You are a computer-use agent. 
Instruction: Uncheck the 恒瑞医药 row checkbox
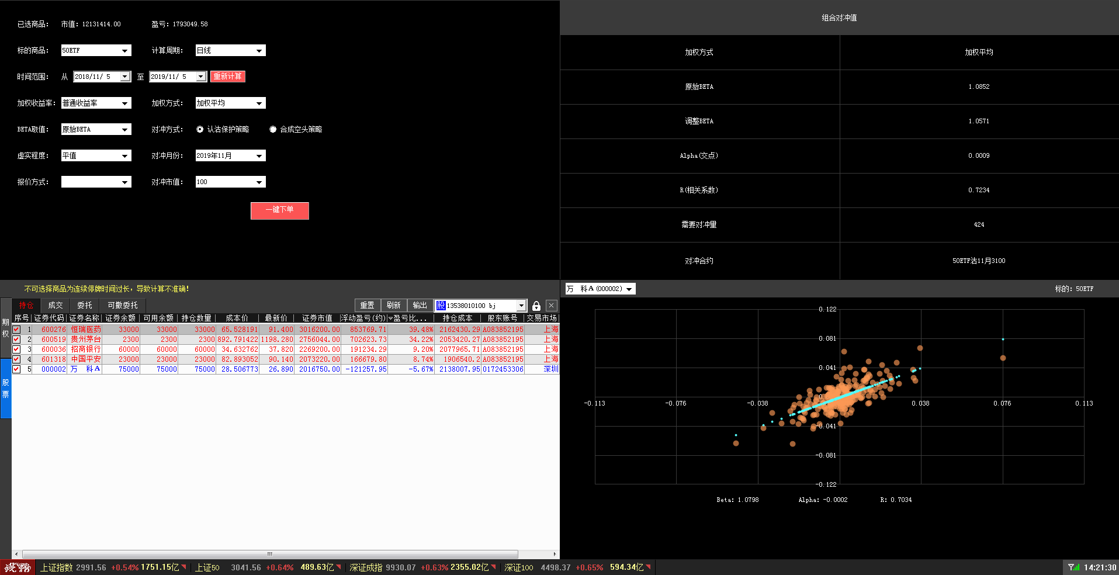[x=16, y=330]
